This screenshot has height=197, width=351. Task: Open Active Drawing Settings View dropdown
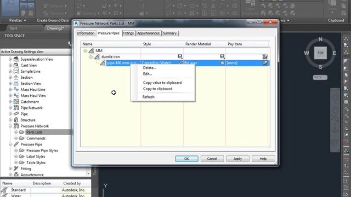click(x=36, y=51)
